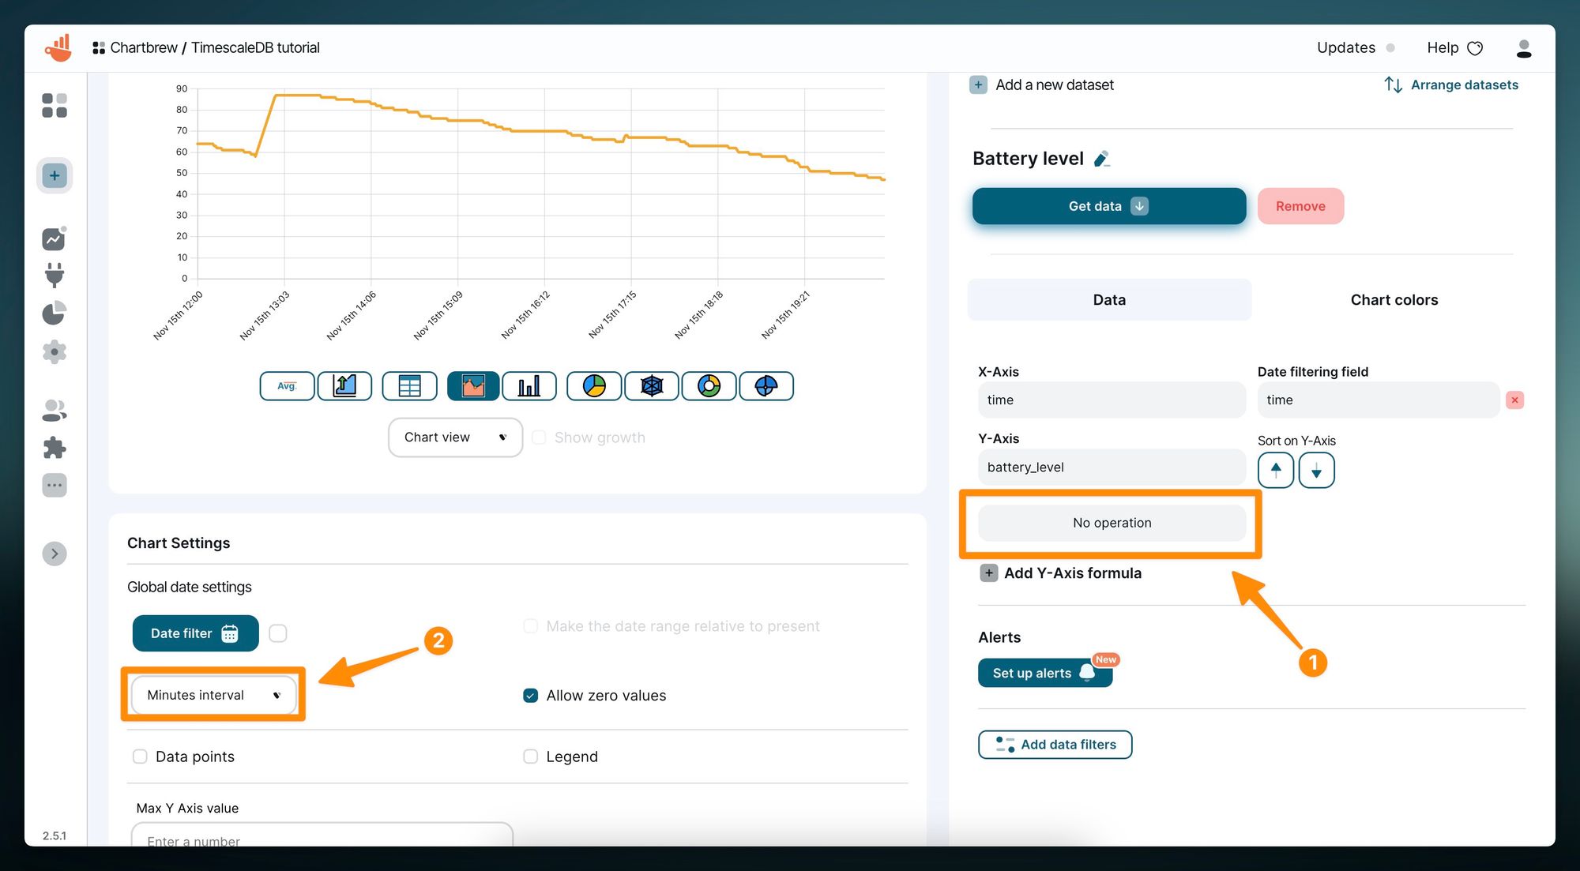The image size is (1580, 871).
Task: Click the Max Y Axis value field
Action: [x=322, y=839]
